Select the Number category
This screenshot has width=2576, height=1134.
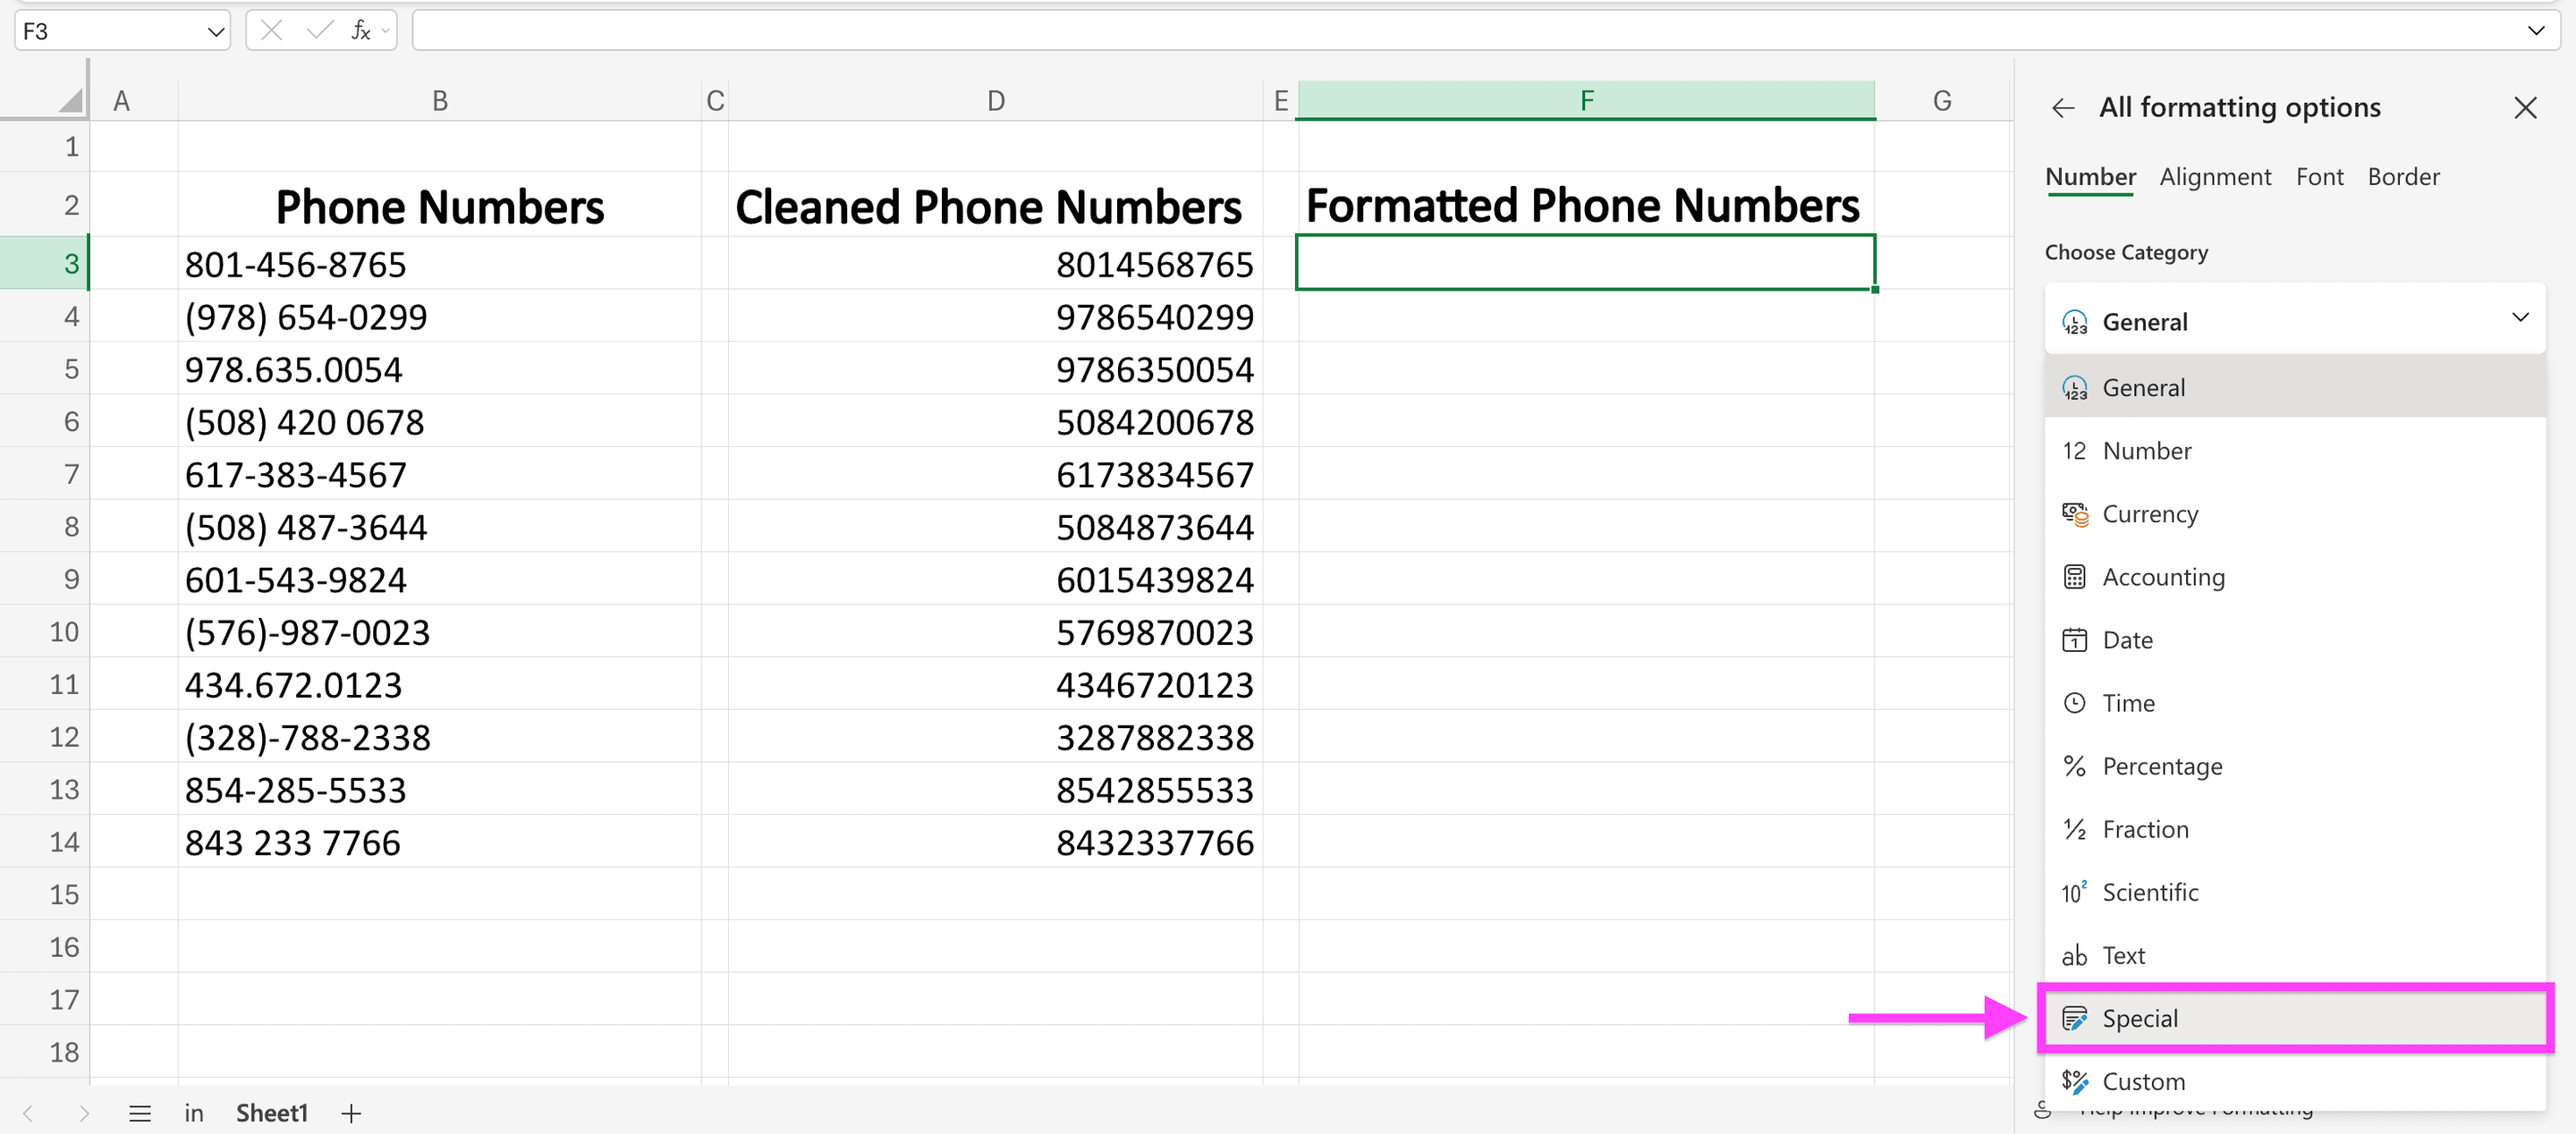click(x=2294, y=450)
